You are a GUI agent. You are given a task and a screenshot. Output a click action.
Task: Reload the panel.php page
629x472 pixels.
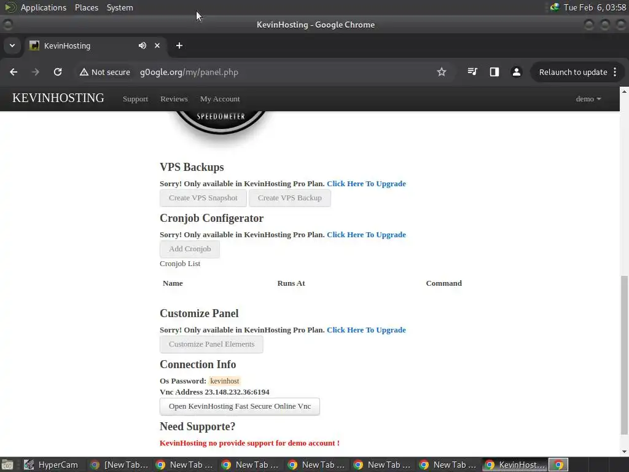58,73
